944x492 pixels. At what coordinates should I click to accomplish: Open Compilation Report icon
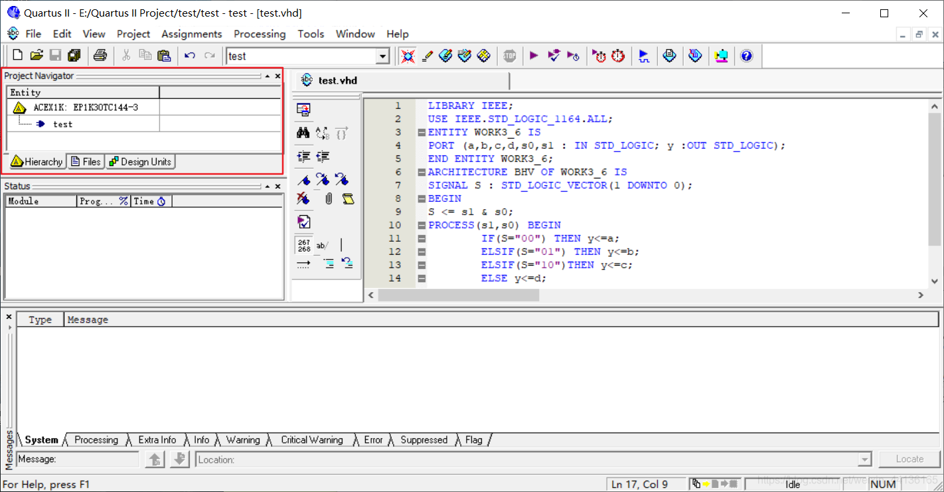coord(670,56)
